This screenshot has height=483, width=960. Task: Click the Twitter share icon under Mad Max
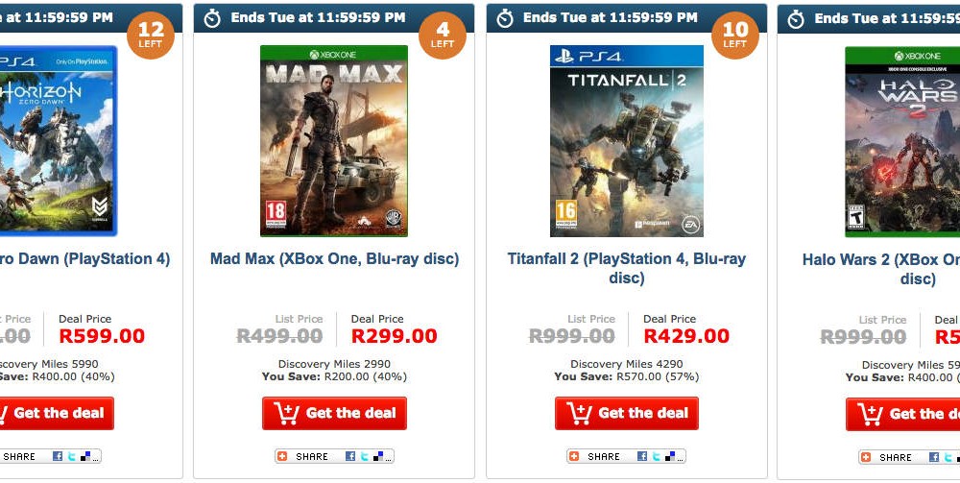365,457
